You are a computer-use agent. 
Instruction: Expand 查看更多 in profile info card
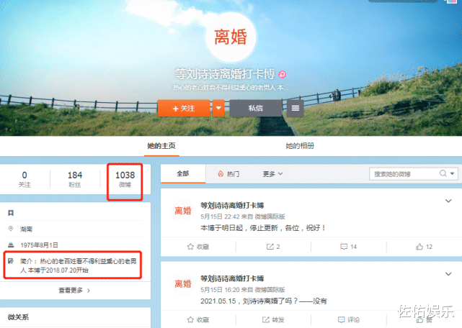click(x=74, y=291)
